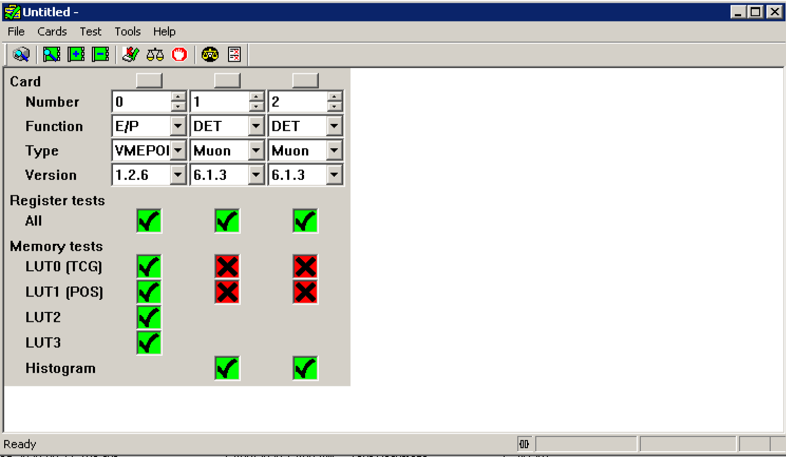Select the card search toolbar icon
The image size is (786, 457).
point(51,54)
